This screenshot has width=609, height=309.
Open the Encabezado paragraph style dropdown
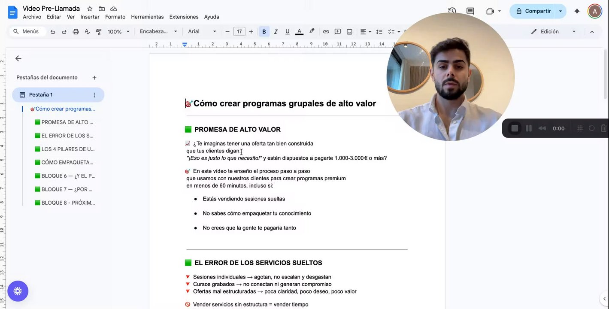[x=158, y=32]
